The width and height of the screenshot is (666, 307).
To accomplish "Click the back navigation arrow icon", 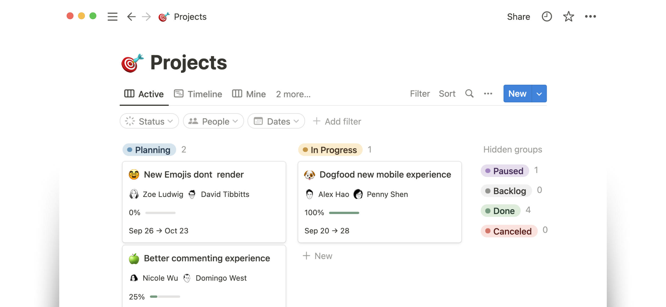I will click(x=131, y=17).
